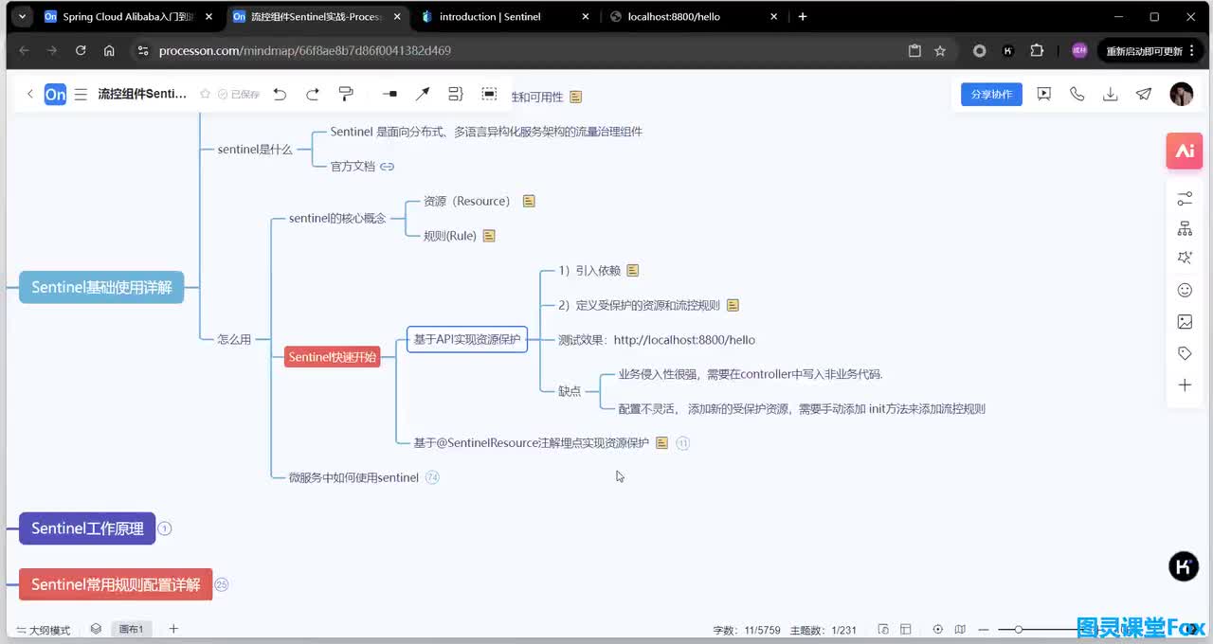Select 测试效果 localhost:8800/hello node
The image size is (1213, 644).
[x=657, y=340]
